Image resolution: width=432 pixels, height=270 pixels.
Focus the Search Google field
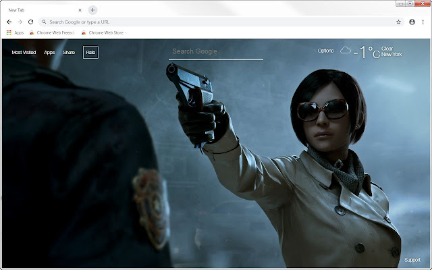pyautogui.click(x=216, y=51)
